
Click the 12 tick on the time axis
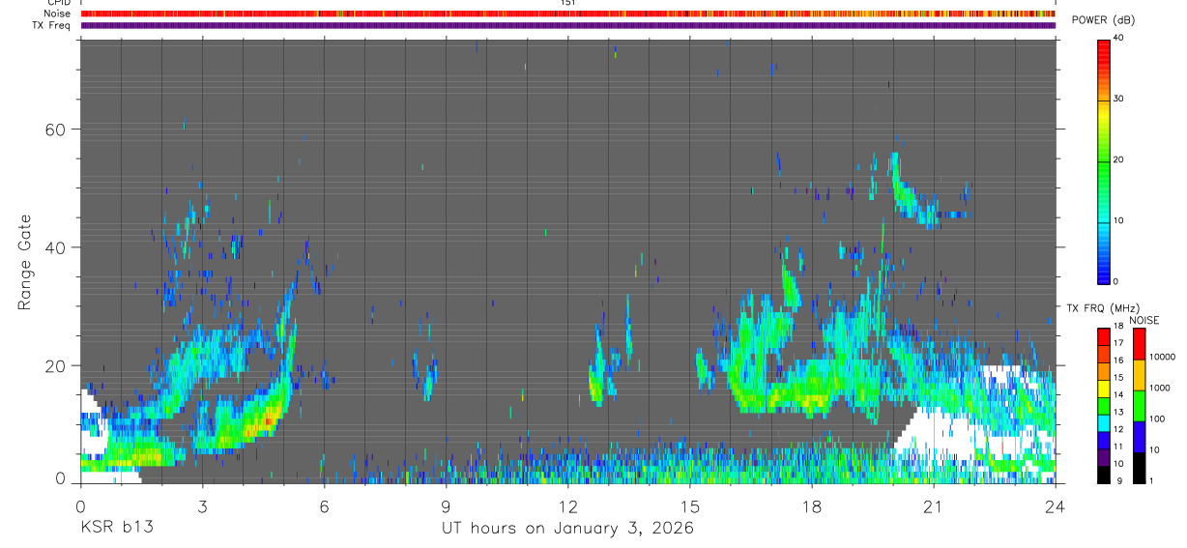click(567, 505)
